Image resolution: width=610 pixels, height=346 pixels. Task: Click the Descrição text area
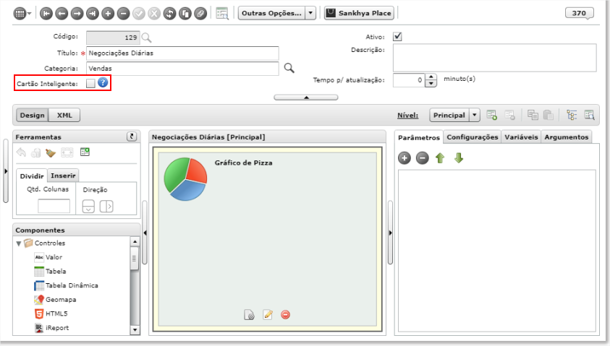coord(494,58)
